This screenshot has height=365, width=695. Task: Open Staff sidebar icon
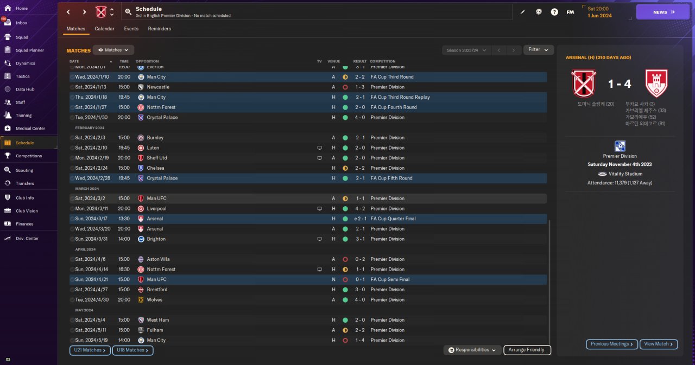(8, 102)
